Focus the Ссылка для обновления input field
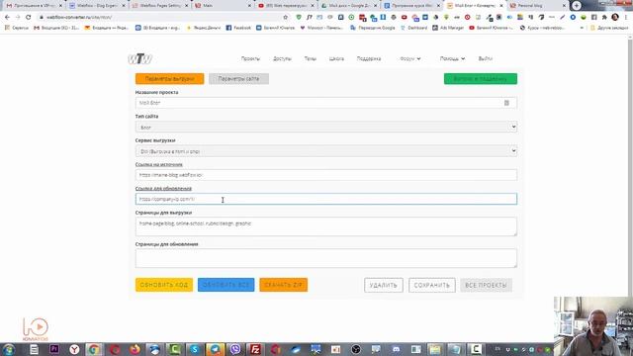Image resolution: width=633 pixels, height=356 pixels. click(326, 199)
